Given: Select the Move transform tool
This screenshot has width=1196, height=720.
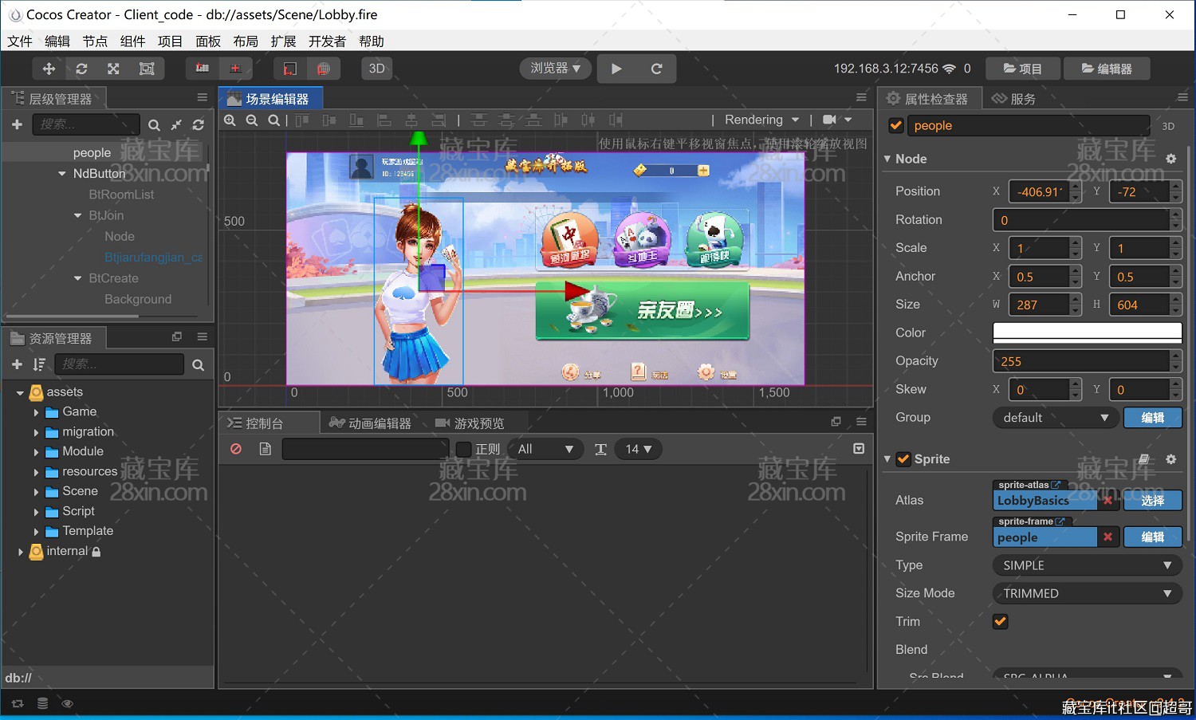Looking at the screenshot, I should (49, 69).
